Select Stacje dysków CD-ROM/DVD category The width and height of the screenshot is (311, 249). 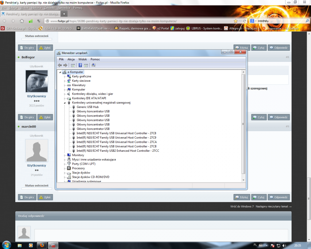91,177
